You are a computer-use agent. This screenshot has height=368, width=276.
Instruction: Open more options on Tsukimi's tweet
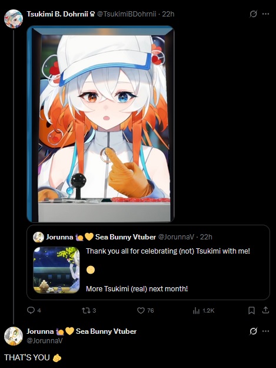tap(265, 14)
